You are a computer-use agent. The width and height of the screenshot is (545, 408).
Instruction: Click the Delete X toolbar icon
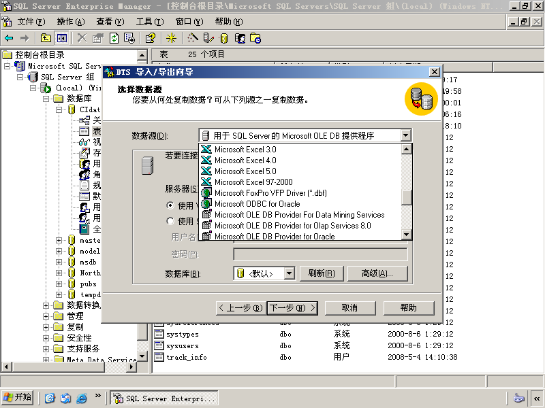pos(82,38)
